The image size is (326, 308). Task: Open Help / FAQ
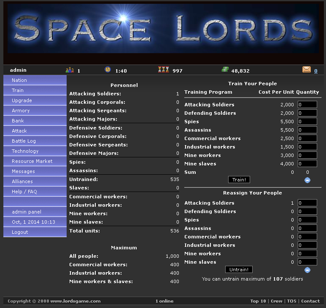click(35, 192)
